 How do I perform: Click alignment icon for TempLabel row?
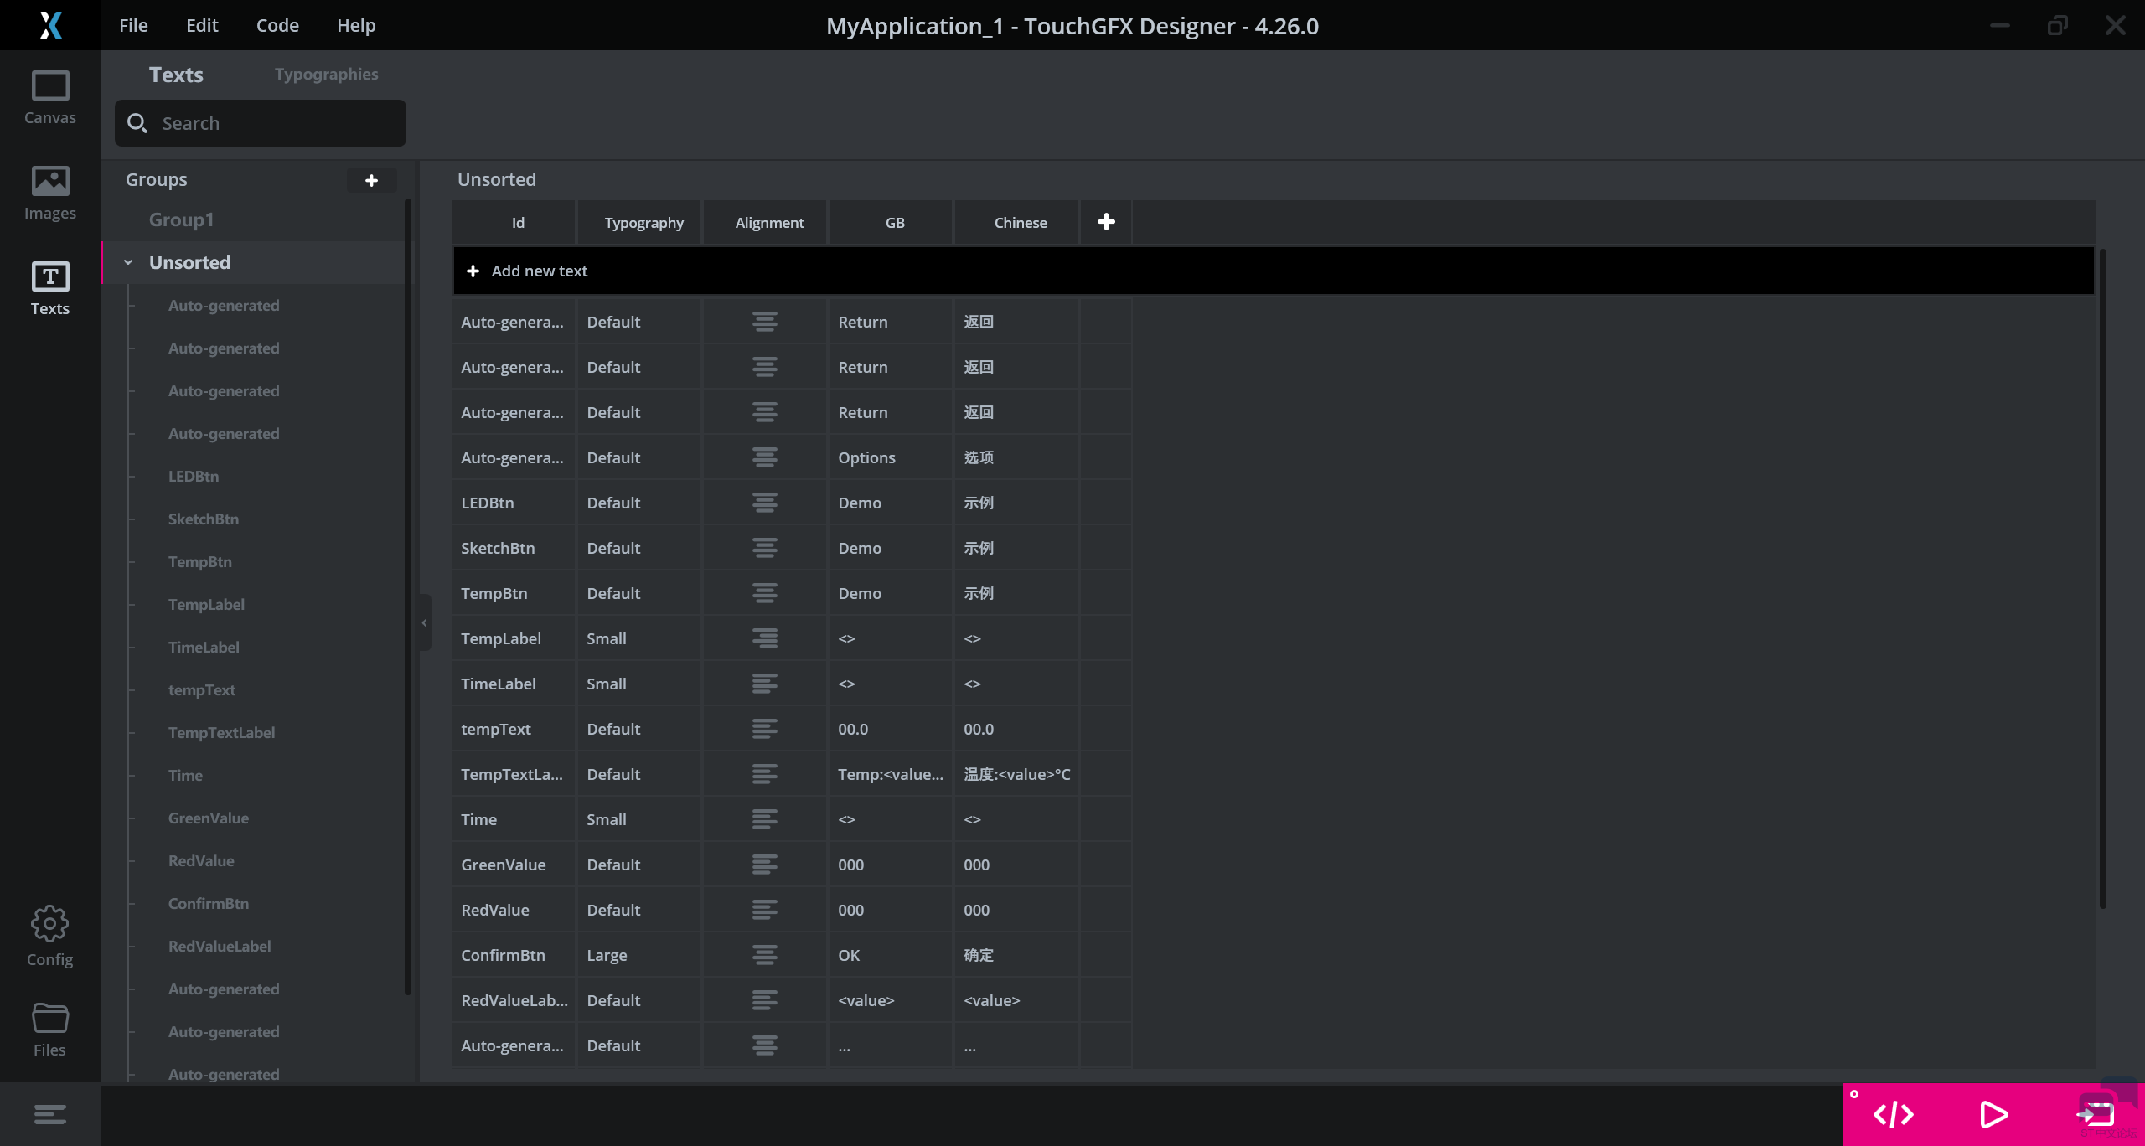click(x=764, y=638)
